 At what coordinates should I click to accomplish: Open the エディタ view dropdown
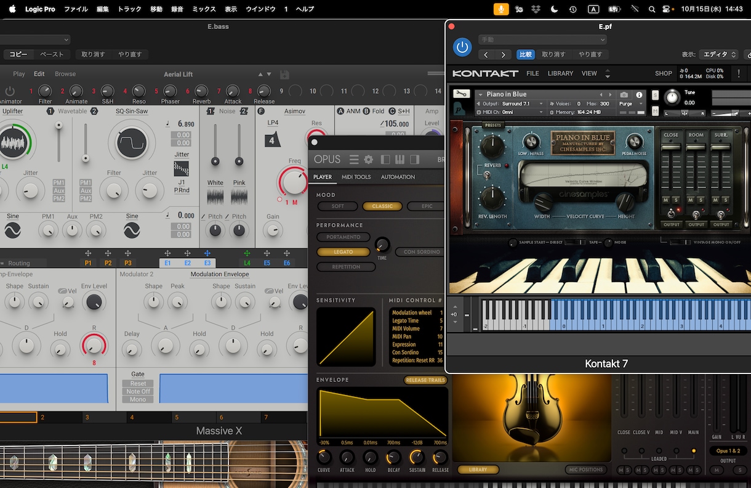pos(718,55)
